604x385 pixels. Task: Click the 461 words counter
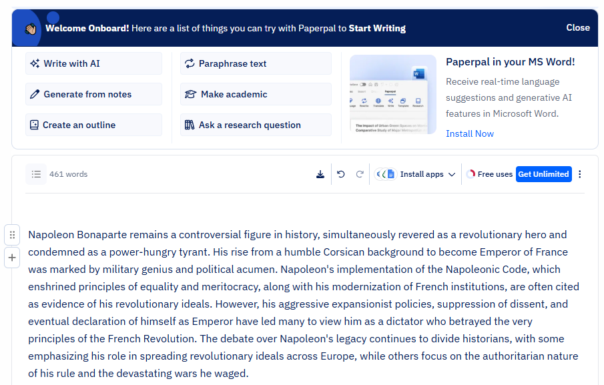tap(69, 174)
